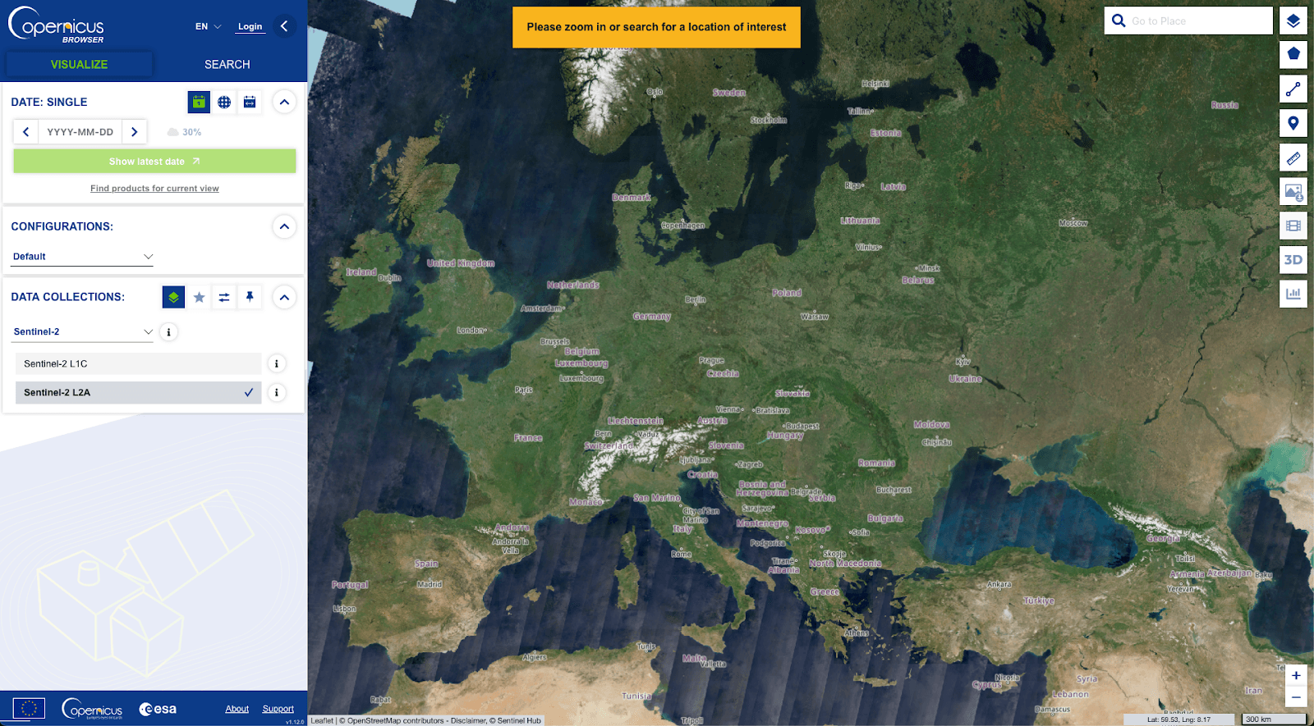Mark a point of interest
This screenshot has width=1314, height=726.
point(1293,123)
